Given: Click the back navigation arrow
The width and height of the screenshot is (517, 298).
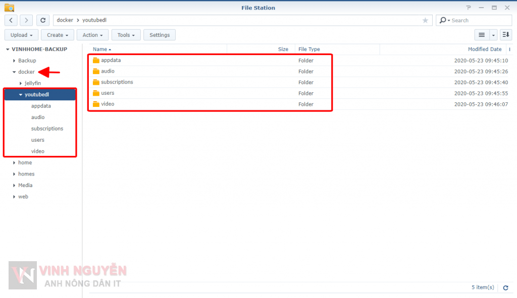Looking at the screenshot, I should click(x=11, y=20).
